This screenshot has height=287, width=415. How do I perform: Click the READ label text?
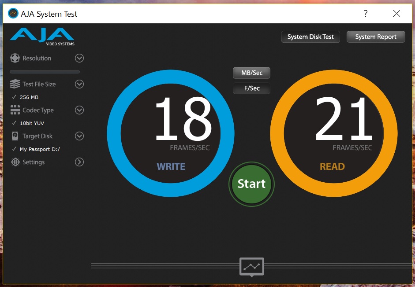(x=333, y=166)
